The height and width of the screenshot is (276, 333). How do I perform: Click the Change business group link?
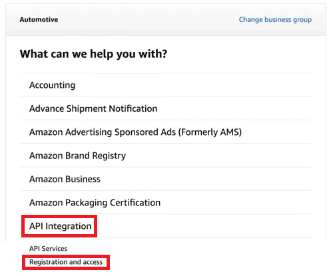click(x=275, y=20)
